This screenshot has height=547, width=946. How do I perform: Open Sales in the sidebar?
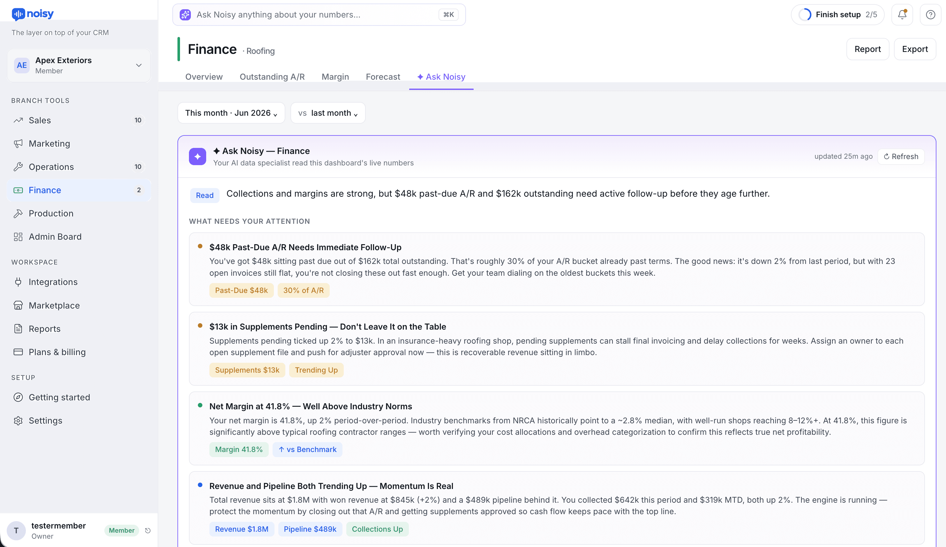79,120
